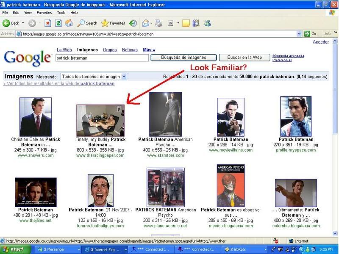The width and height of the screenshot is (339, 254).
Task: Open the Mail button dropdown arrow
Action: coord(151,23)
